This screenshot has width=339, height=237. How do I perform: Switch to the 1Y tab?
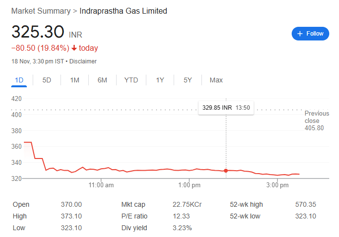[160, 80]
